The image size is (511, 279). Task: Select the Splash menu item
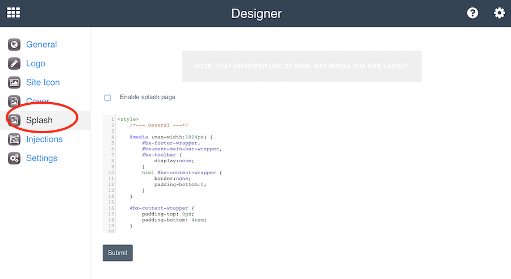(39, 120)
